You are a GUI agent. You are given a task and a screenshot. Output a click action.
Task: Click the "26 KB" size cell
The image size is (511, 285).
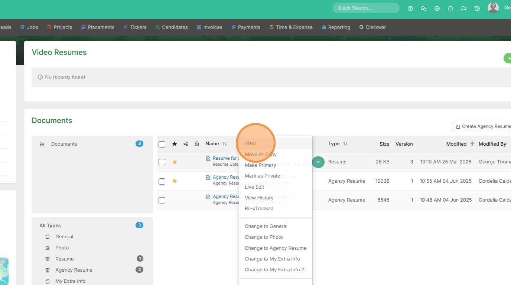(382, 162)
